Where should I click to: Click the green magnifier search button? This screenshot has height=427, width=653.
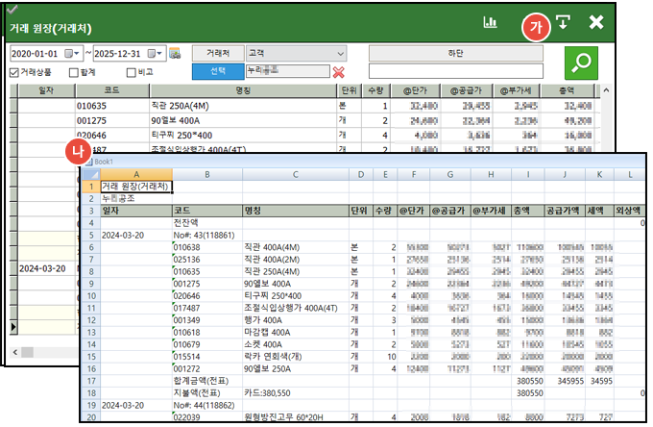tap(581, 63)
